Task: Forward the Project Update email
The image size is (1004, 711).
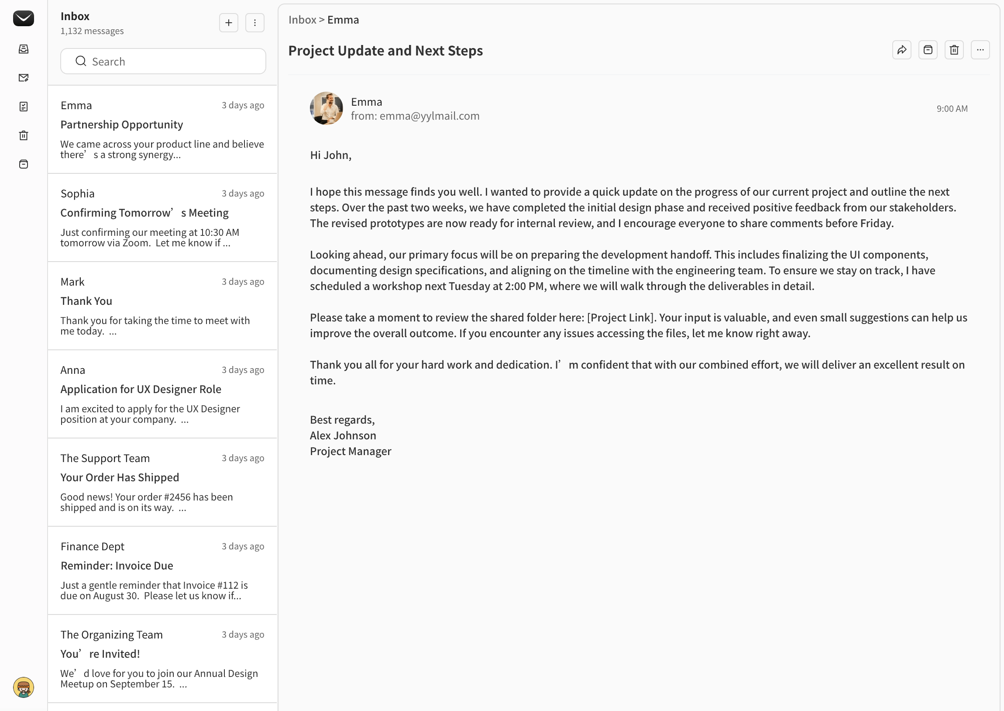Action: [901, 50]
